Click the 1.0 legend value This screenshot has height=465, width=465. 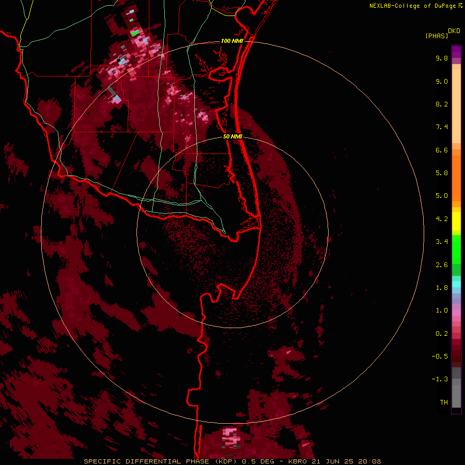click(x=442, y=311)
